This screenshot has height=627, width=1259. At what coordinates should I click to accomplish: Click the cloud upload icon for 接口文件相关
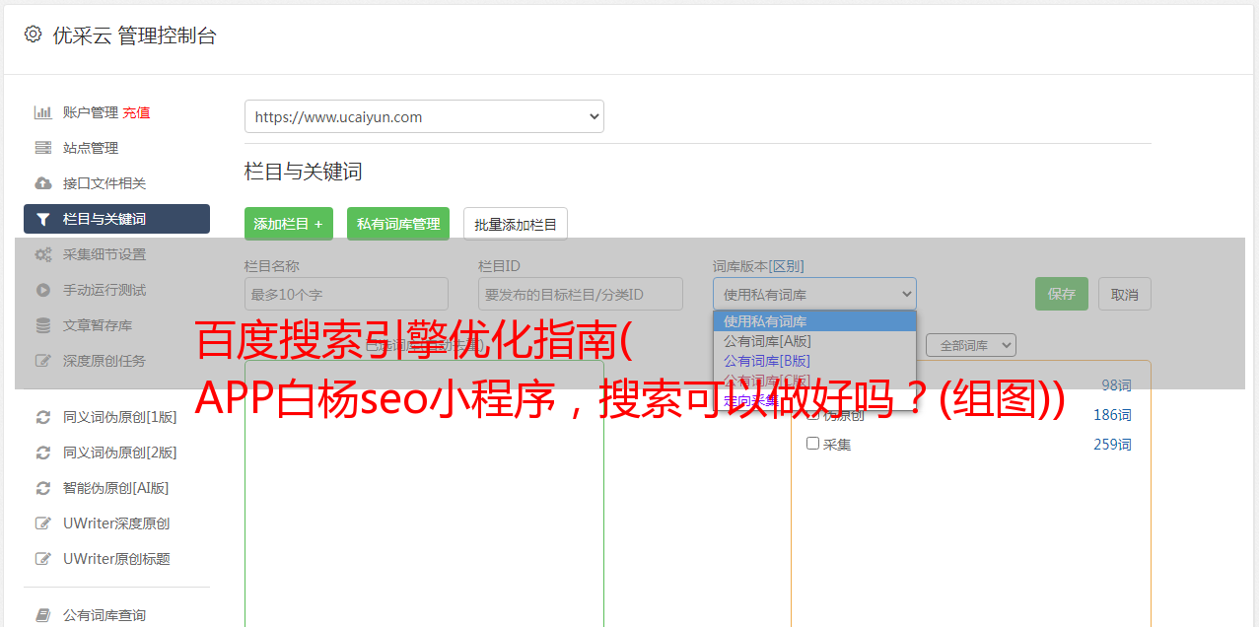[43, 183]
